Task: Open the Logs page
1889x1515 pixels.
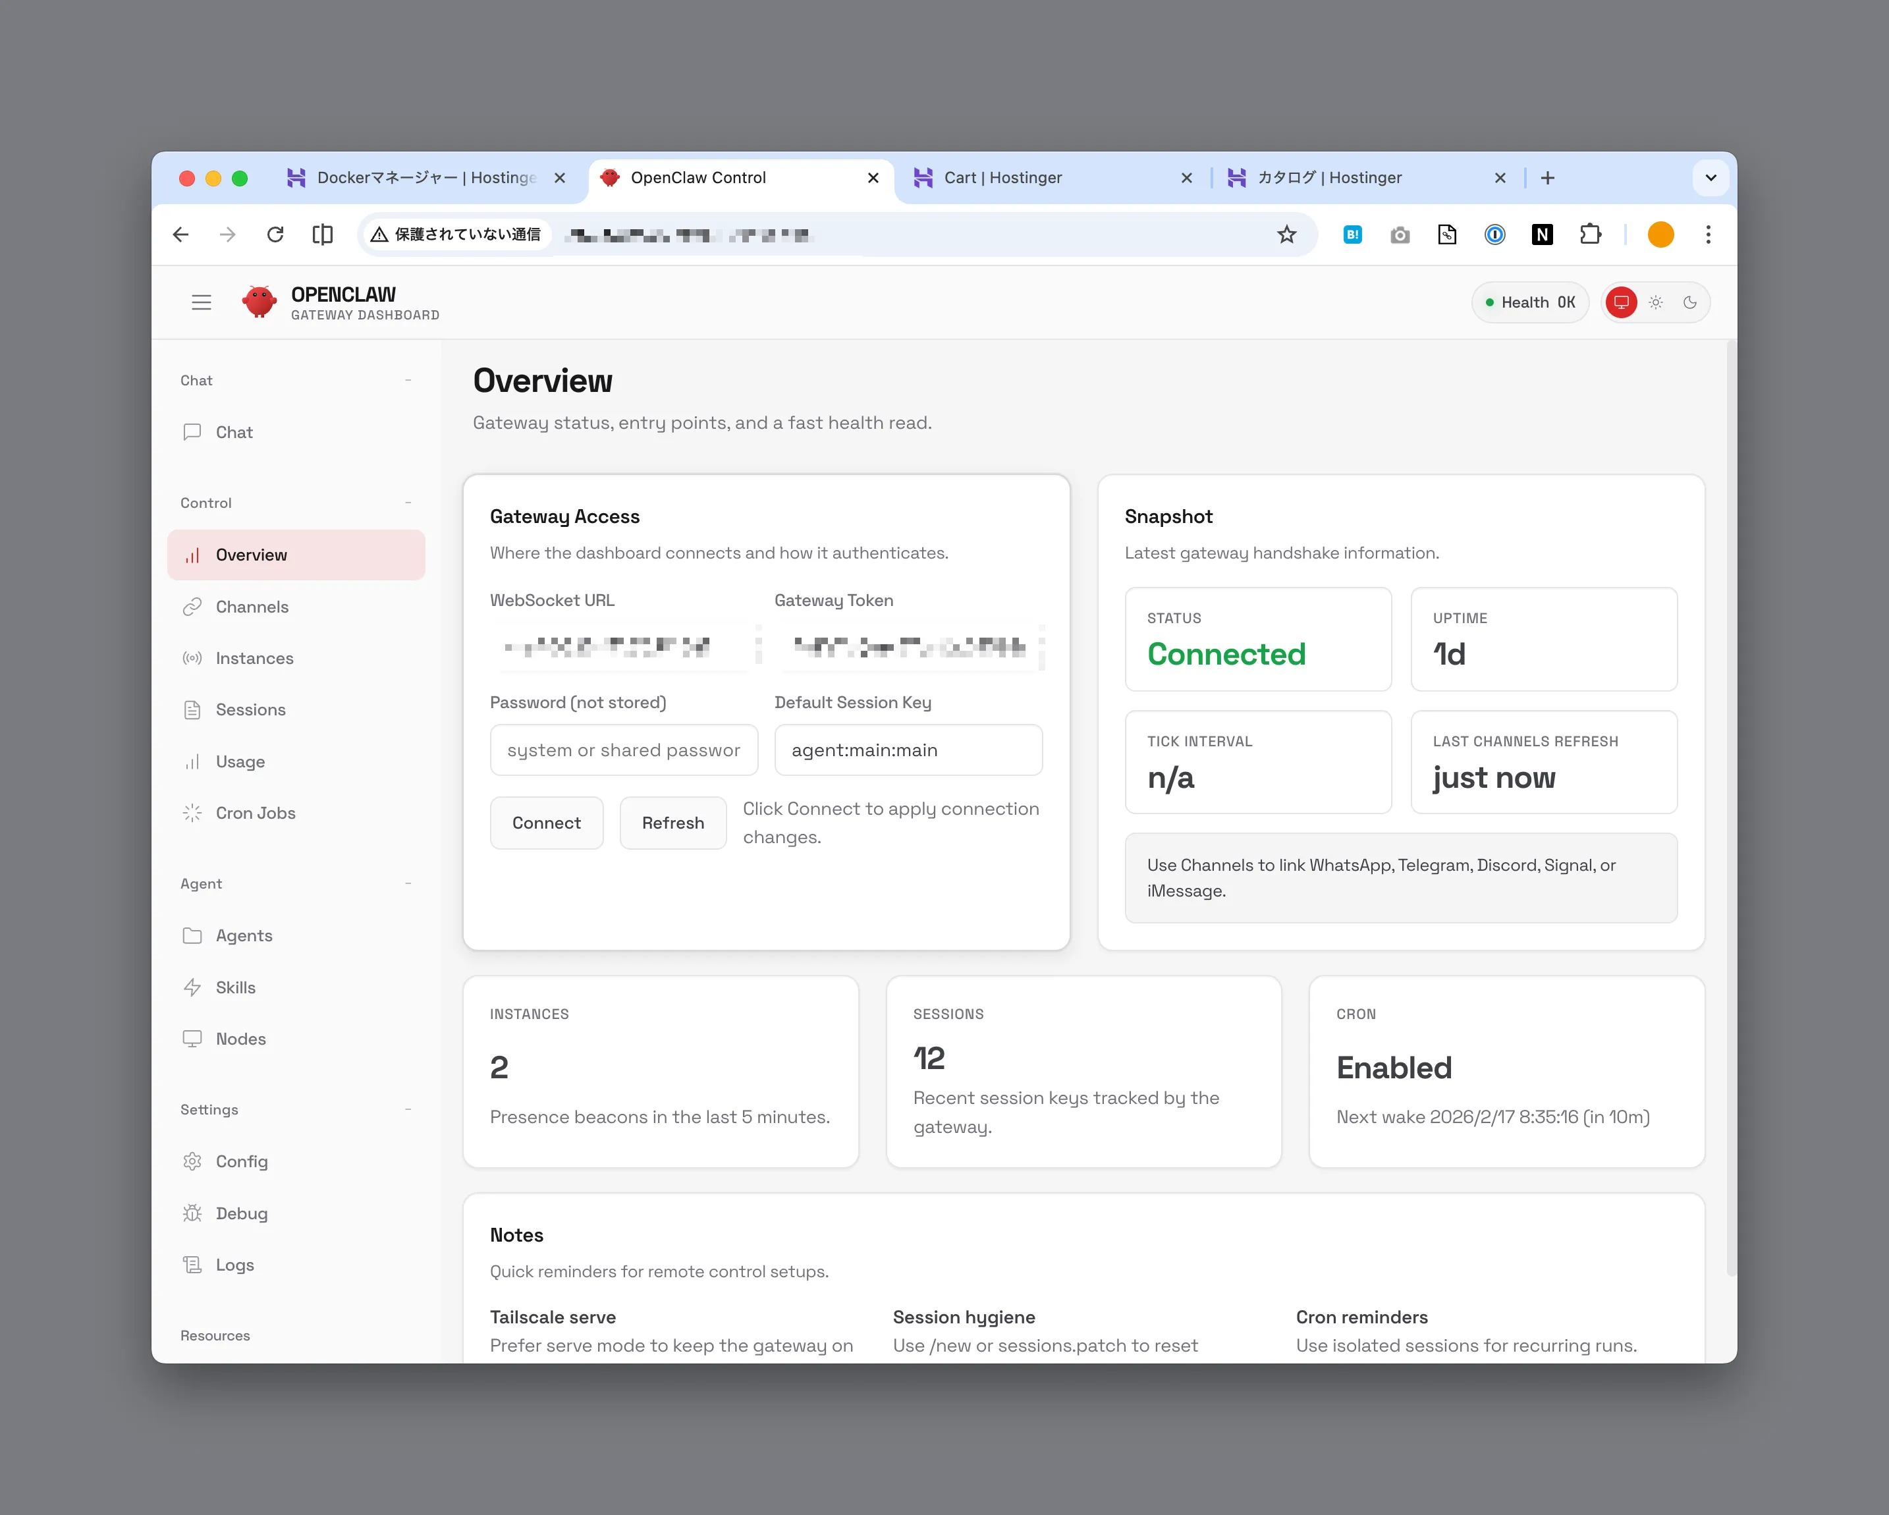Action: pyautogui.click(x=234, y=1265)
